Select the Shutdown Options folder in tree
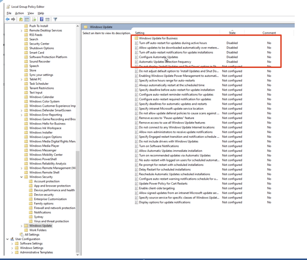This screenshot has width=307, height=260. tap(41, 48)
